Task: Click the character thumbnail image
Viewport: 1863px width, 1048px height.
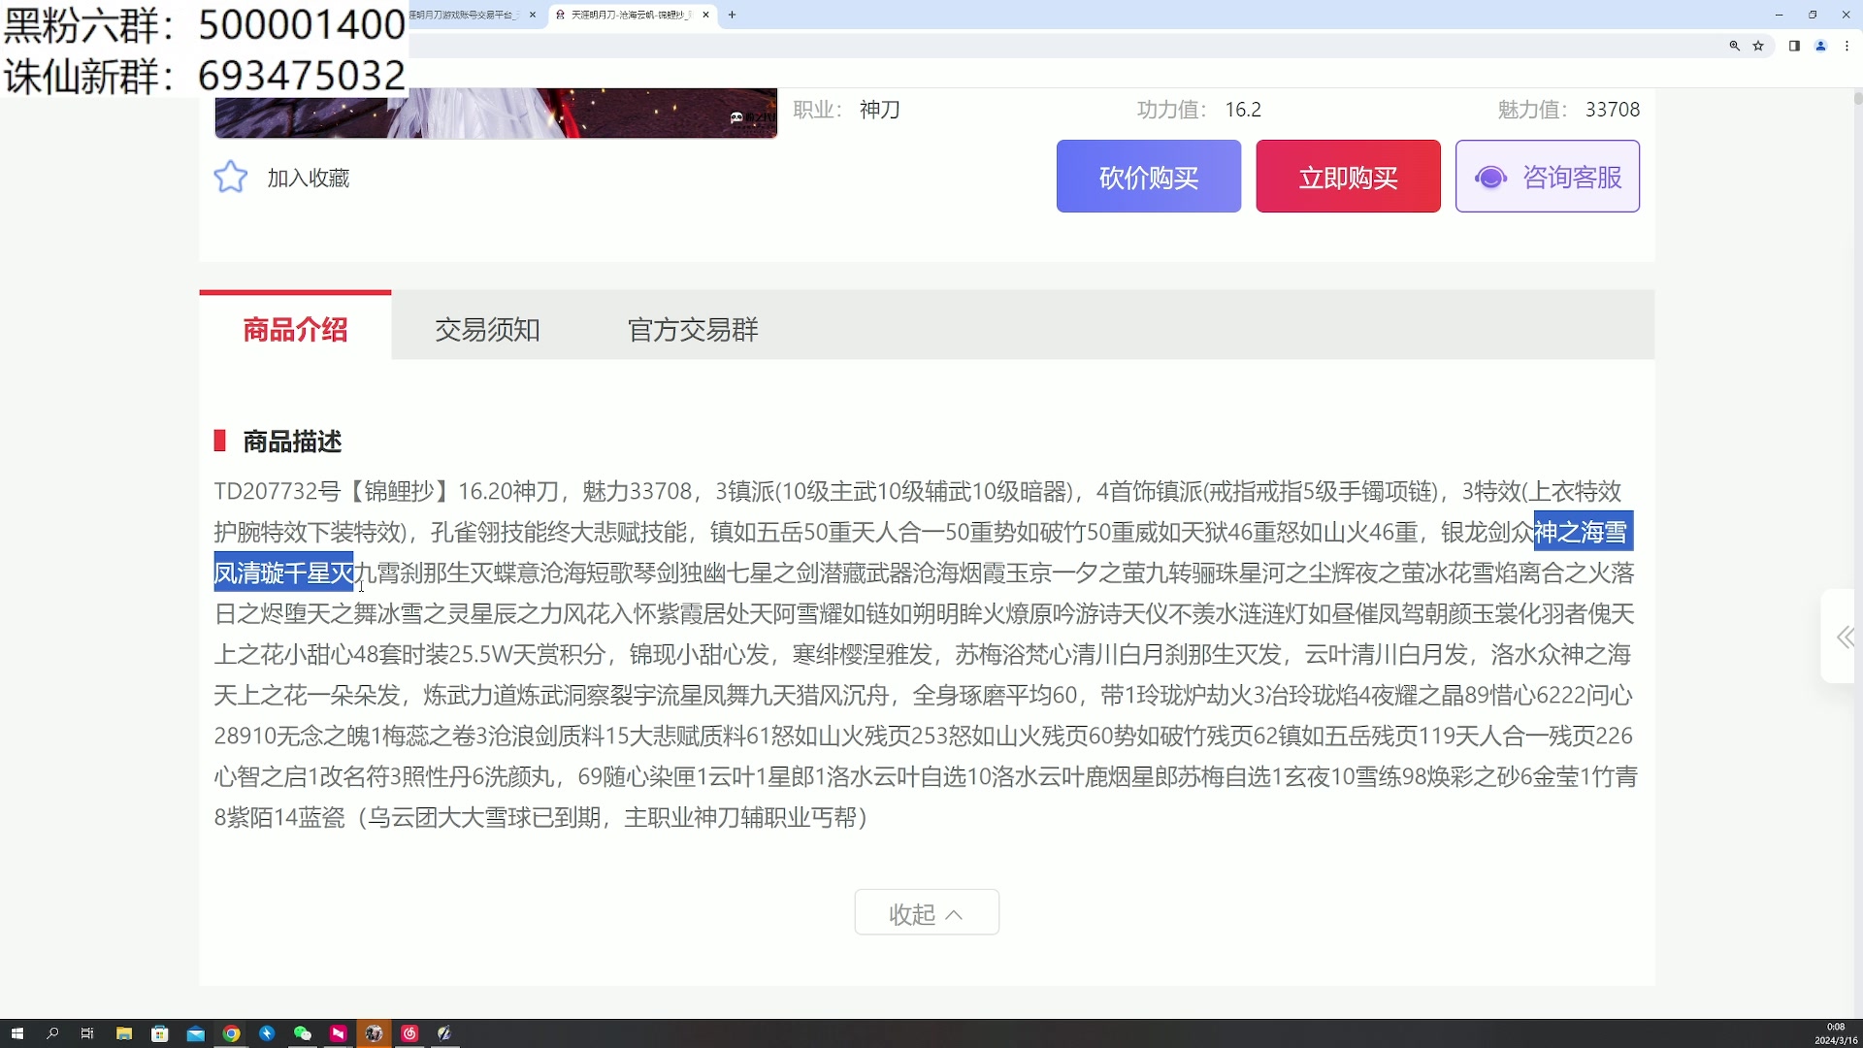Action: click(x=495, y=113)
